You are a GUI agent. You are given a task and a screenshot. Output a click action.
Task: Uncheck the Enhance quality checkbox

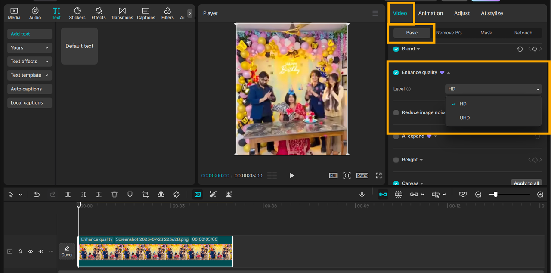tap(396, 73)
